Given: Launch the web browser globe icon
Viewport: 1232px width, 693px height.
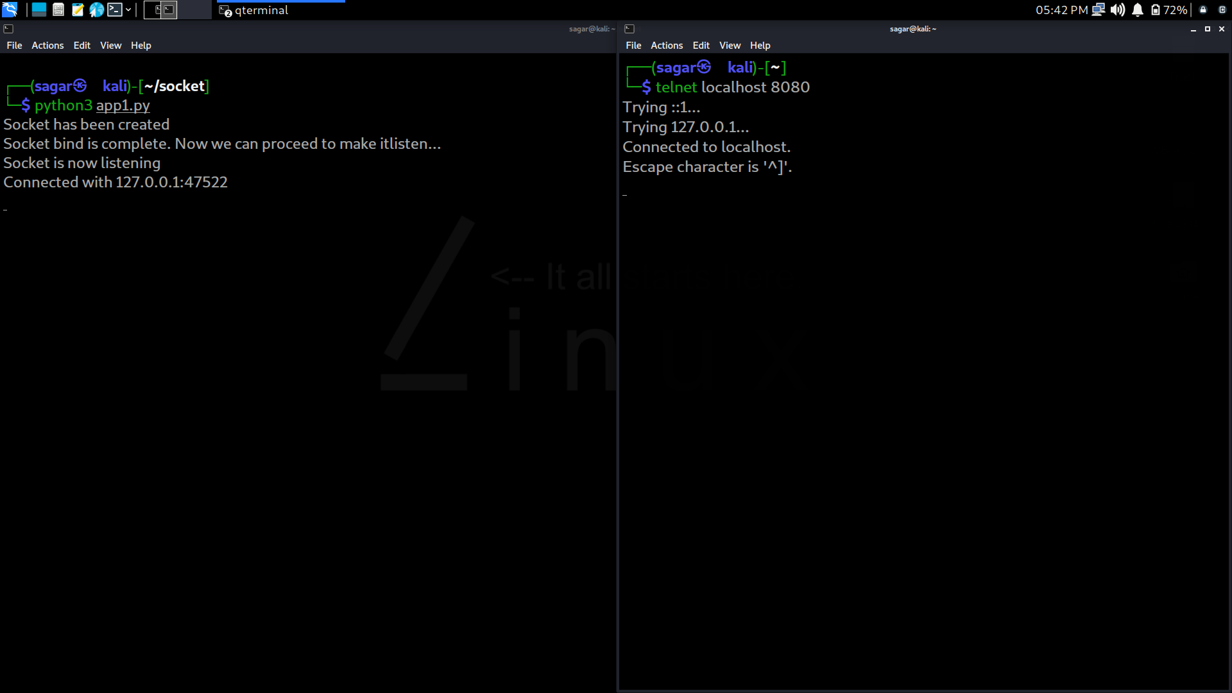Looking at the screenshot, I should (97, 10).
